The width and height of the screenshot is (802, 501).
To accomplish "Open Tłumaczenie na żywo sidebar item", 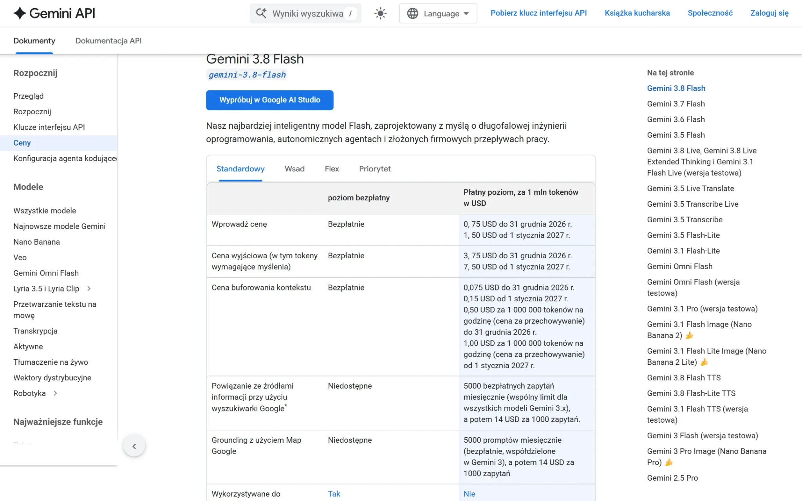I will coord(51,362).
